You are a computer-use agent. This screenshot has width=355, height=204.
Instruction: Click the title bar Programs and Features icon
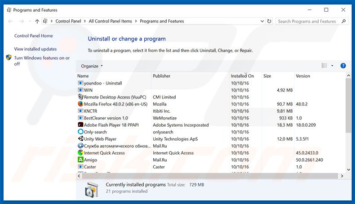9,10
